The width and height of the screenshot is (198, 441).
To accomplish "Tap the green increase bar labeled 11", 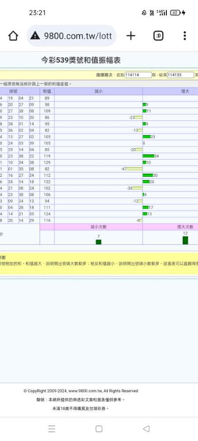I will tap(145, 111).
